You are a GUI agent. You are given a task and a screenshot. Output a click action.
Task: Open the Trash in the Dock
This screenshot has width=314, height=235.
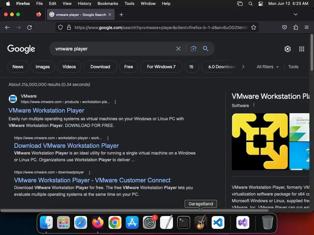coord(267,222)
